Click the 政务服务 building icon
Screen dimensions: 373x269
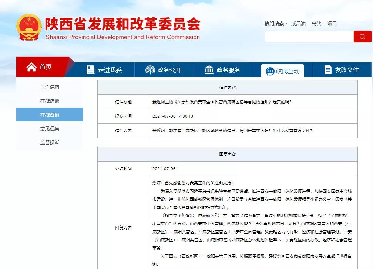tap(209, 70)
